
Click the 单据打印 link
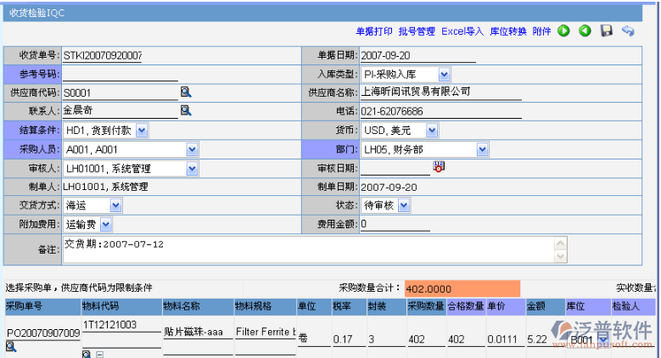[374, 31]
